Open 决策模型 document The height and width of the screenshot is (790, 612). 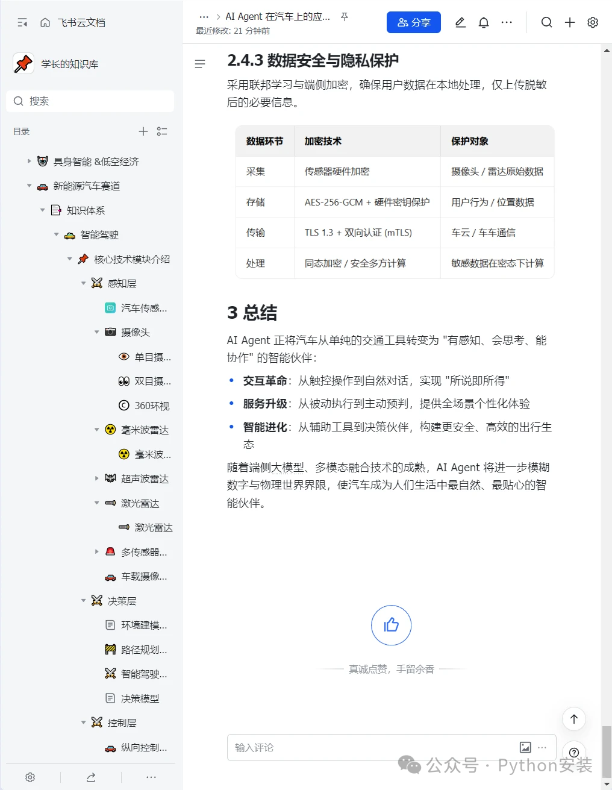tap(140, 698)
